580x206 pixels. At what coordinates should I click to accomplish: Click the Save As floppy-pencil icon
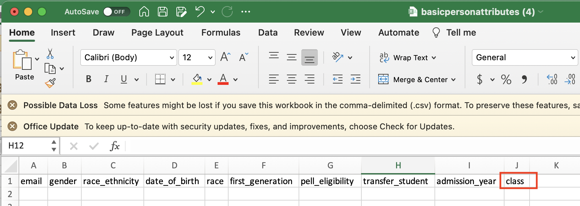(181, 12)
